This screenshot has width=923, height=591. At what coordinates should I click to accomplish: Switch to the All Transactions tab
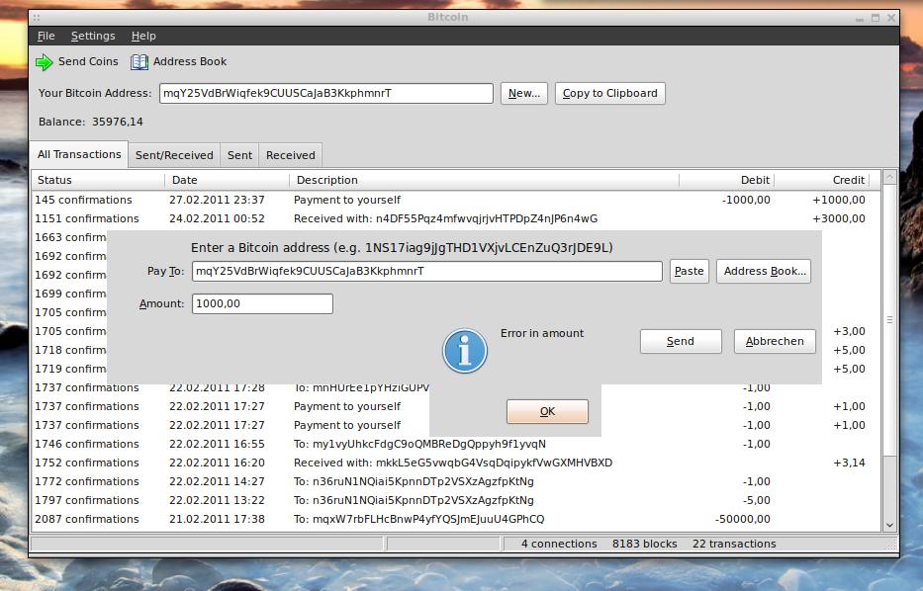79,154
